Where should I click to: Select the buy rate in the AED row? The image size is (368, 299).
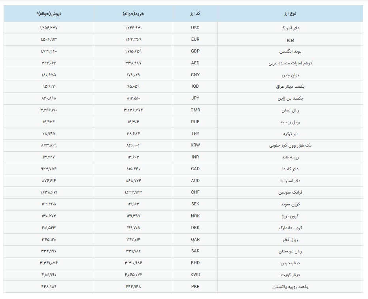point(133,63)
